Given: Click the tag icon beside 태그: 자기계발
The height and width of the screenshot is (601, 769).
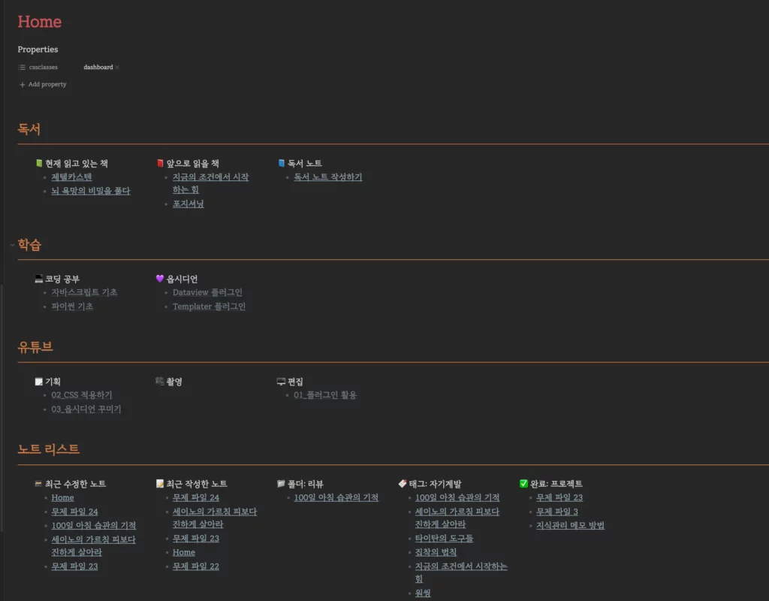Looking at the screenshot, I should coord(403,484).
